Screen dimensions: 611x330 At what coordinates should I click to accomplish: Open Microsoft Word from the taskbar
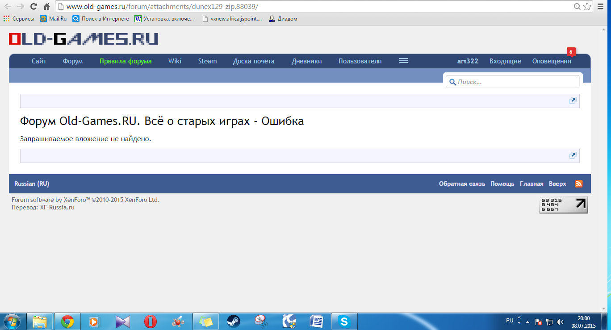(x=317, y=321)
